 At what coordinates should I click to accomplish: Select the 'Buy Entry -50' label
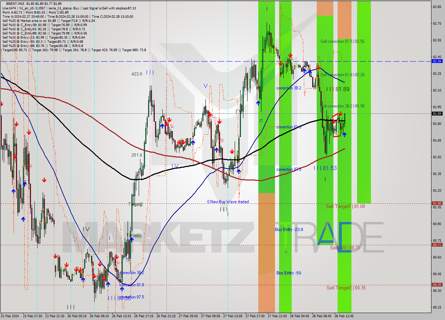click(x=288, y=273)
